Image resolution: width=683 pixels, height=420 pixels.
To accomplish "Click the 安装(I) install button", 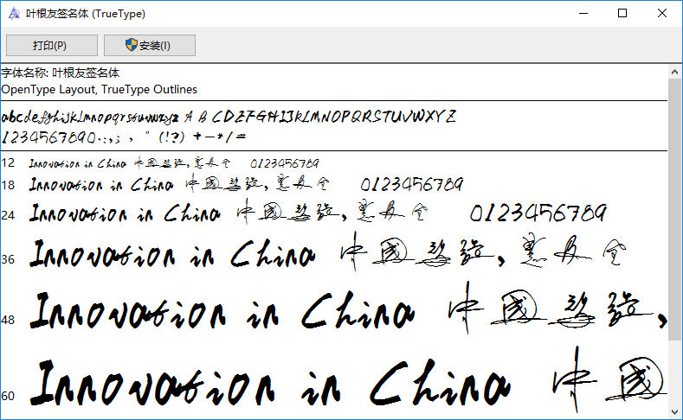I will point(150,45).
